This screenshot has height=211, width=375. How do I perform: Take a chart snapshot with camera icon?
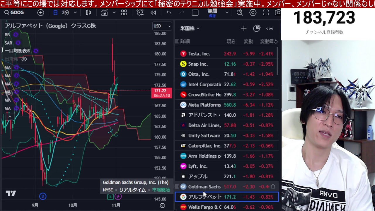278,13
